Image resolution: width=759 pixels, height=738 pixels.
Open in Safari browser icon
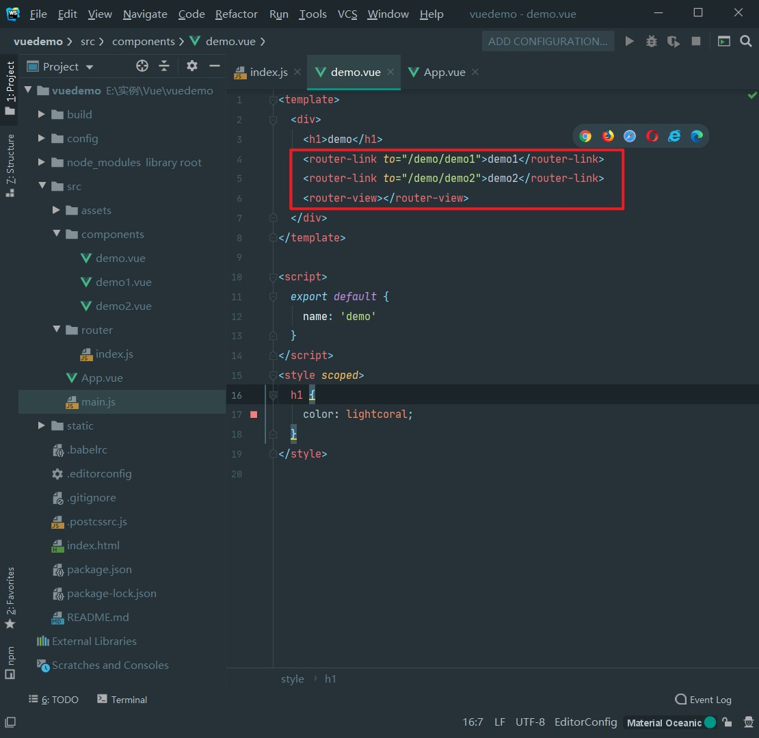[x=630, y=137]
